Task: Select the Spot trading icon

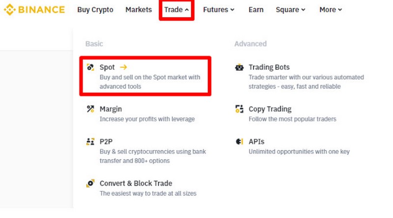Action: click(x=90, y=67)
